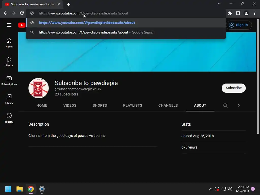260x195 pixels.
Task: Open the notification badge in tray
Action: [253, 189]
